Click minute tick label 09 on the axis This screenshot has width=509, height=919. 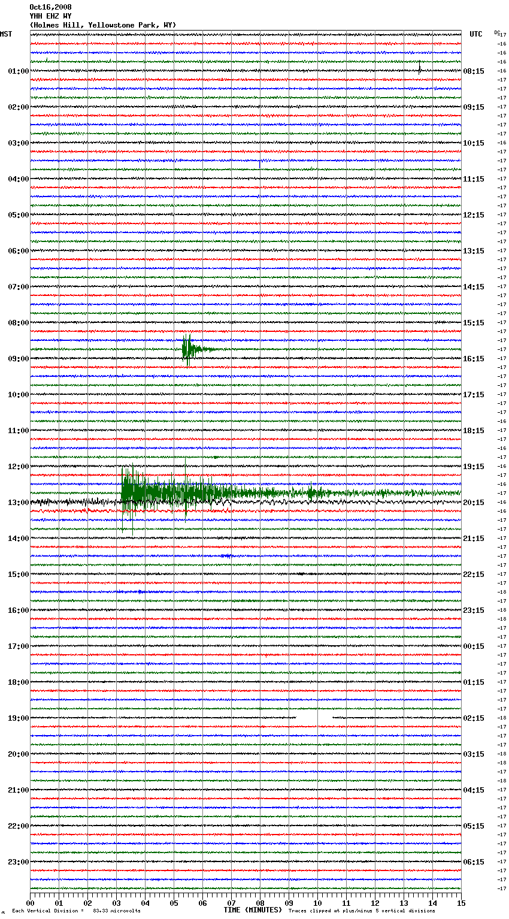point(289,903)
